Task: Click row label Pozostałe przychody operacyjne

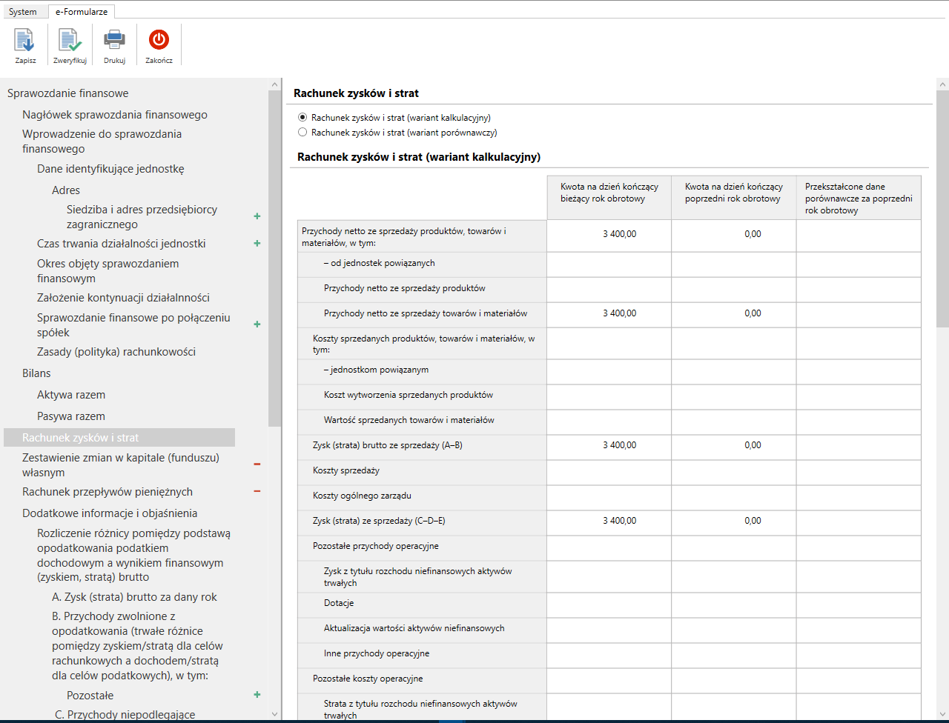Action: (x=376, y=546)
